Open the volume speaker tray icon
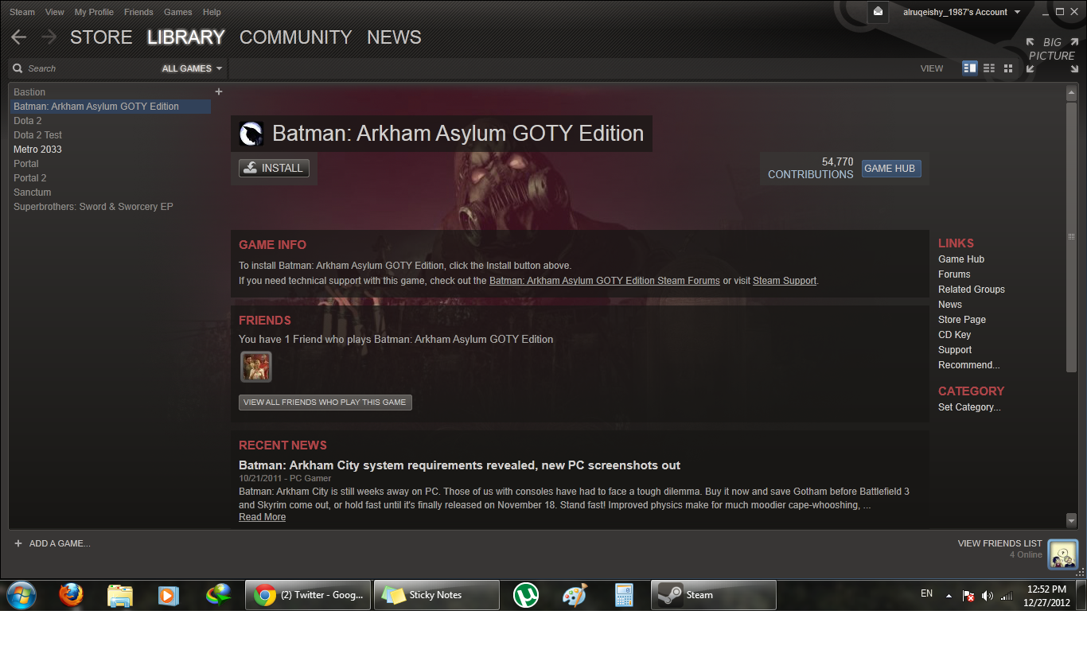The image size is (1087, 669). click(988, 595)
